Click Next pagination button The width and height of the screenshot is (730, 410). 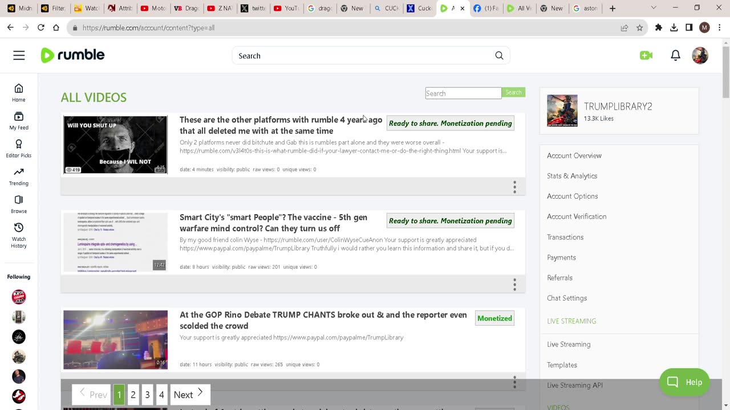point(189,394)
